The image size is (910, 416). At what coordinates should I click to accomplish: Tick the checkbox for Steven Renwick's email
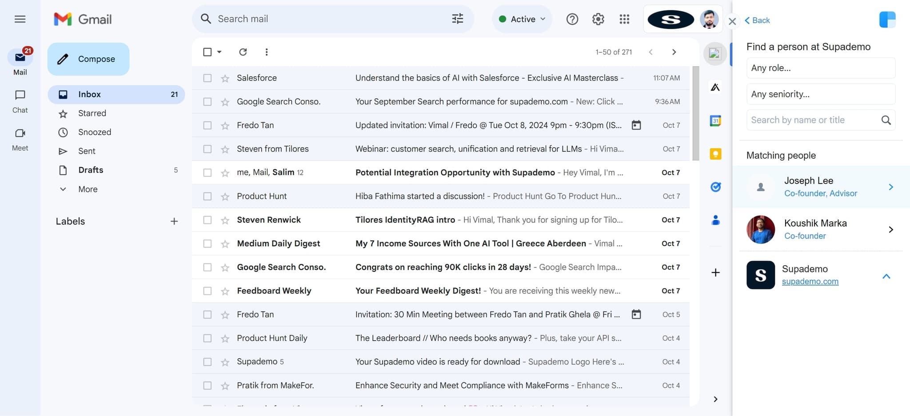pos(207,220)
